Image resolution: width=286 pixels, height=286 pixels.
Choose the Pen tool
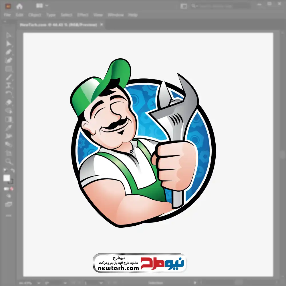(9, 52)
